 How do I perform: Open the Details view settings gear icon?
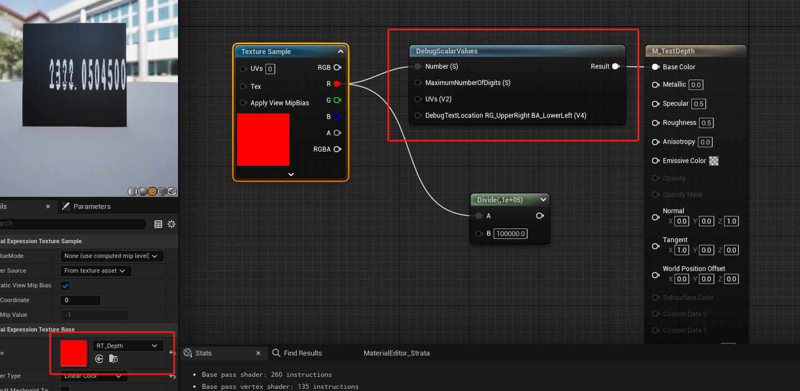(171, 224)
